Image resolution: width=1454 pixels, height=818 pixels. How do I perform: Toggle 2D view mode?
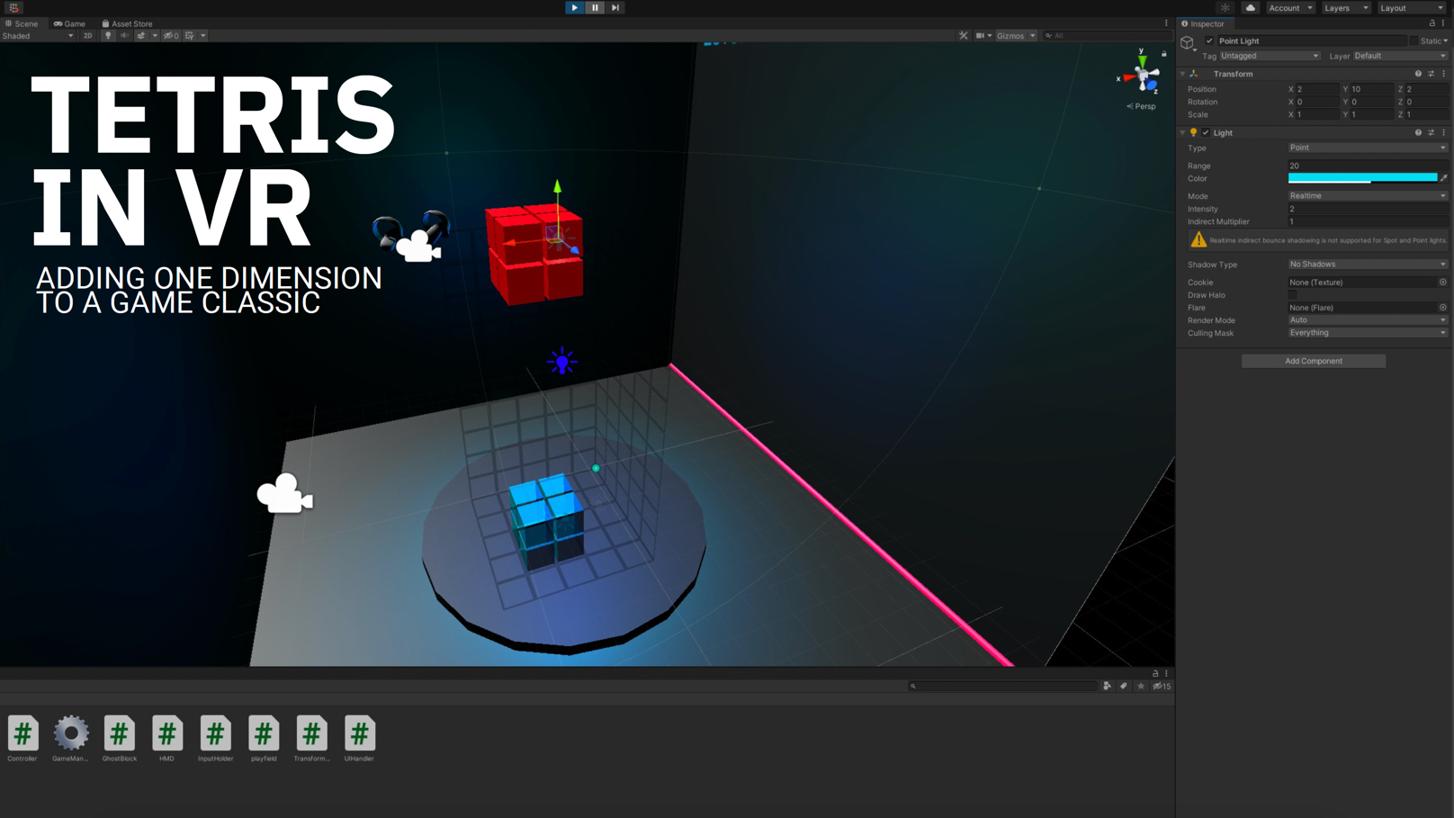coord(87,36)
